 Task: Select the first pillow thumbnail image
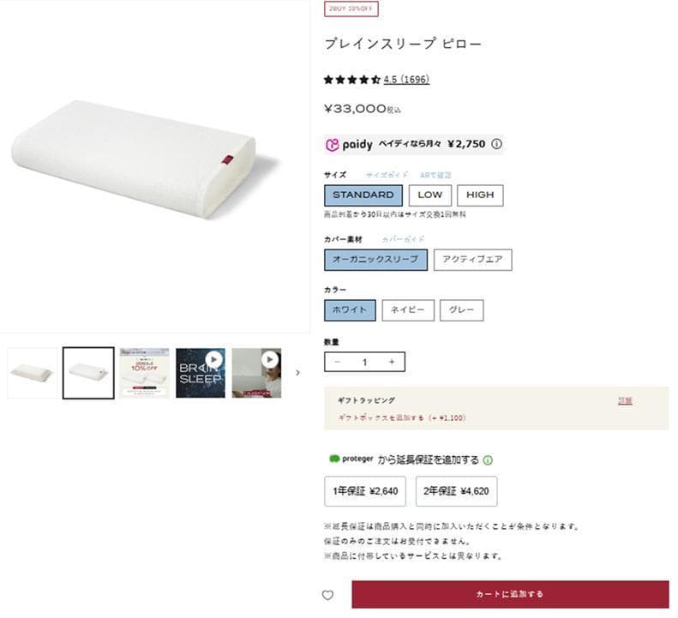33,372
